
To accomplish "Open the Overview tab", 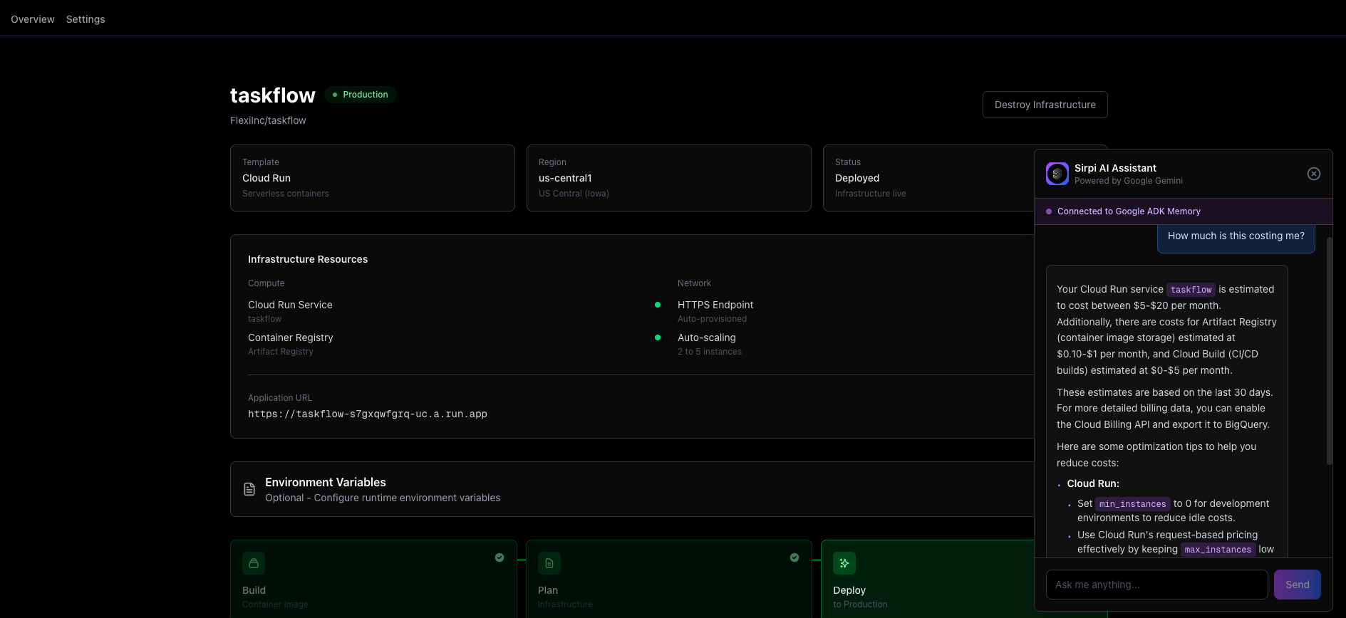I will 33,19.
